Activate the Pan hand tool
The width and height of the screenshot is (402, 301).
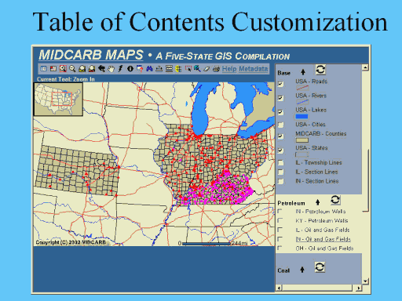pyautogui.click(x=111, y=69)
